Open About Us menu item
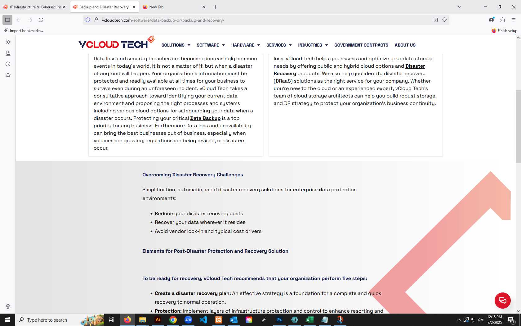The width and height of the screenshot is (521, 326). (405, 45)
